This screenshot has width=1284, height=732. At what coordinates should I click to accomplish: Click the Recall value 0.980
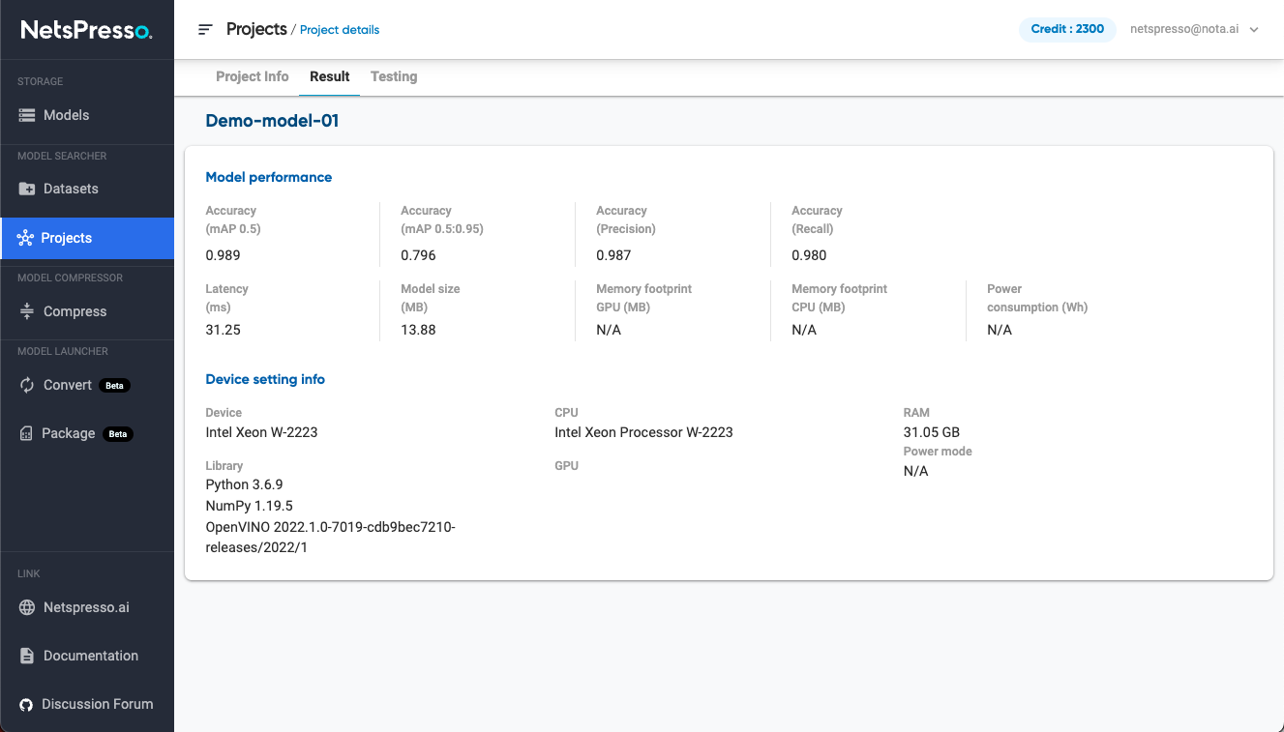(x=809, y=255)
